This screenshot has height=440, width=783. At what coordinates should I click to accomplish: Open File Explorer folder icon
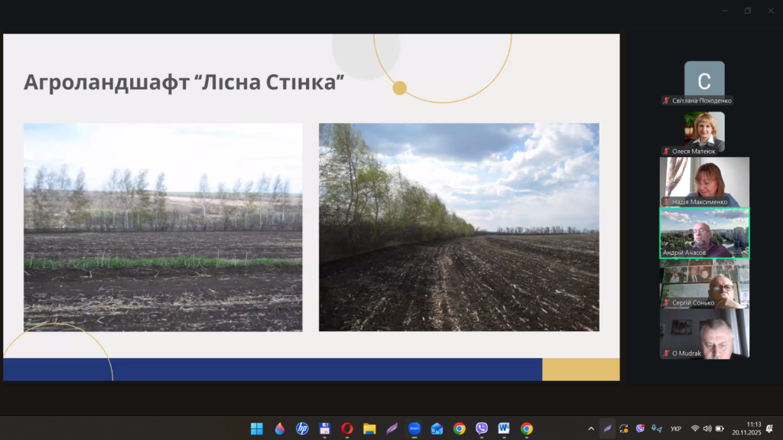[369, 429]
